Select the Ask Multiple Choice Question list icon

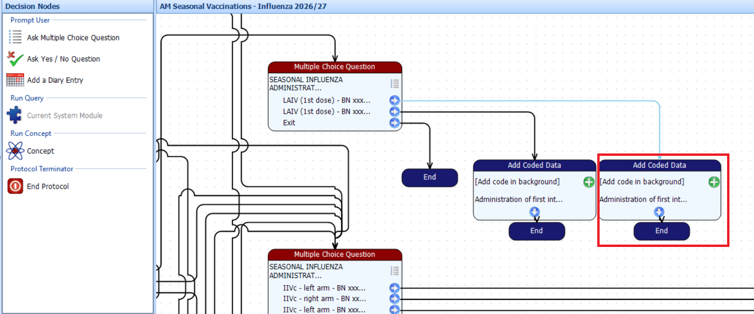click(x=15, y=37)
